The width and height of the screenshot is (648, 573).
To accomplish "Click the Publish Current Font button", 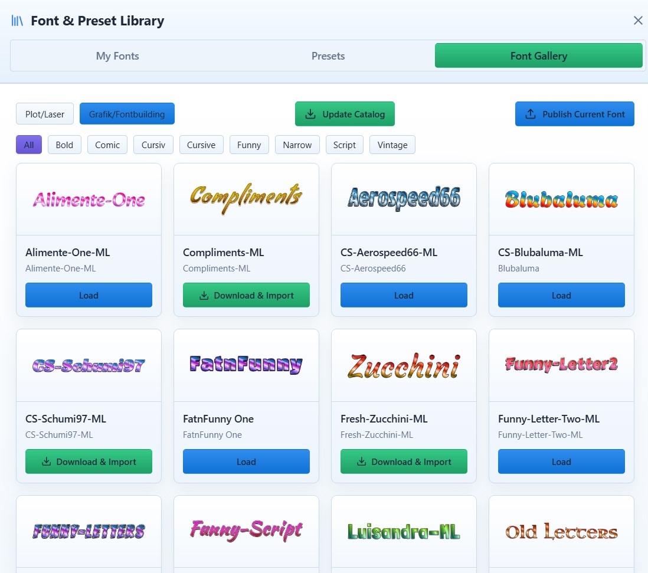I will pyautogui.click(x=574, y=114).
